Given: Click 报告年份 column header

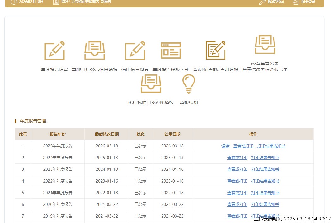Looking at the screenshot, I should [x=58, y=134].
